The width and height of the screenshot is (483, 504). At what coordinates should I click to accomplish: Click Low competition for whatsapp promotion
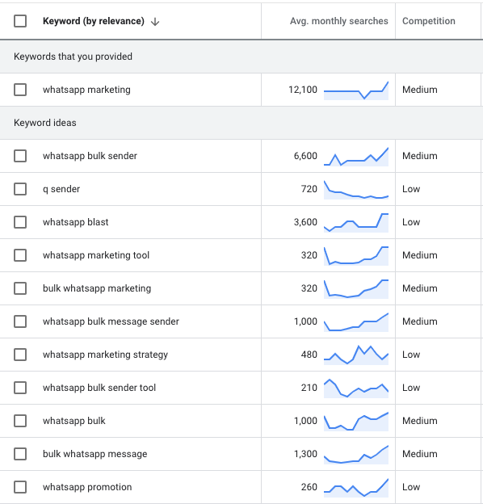411,487
